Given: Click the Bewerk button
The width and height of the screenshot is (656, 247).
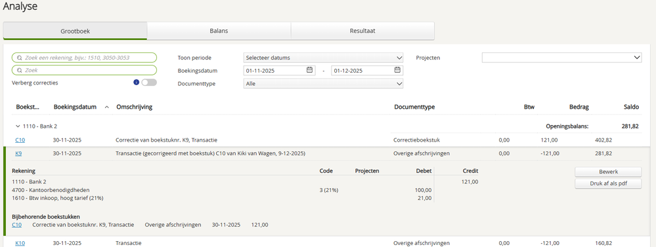Looking at the screenshot, I should (x=608, y=172).
